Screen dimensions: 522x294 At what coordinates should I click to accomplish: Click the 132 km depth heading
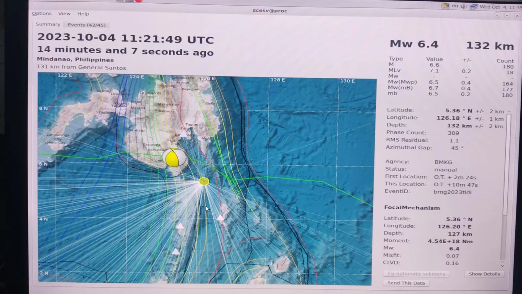(x=490, y=46)
